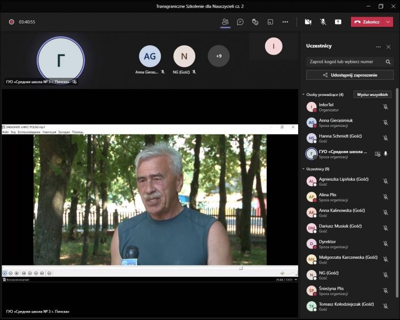
Task: Toggle the microphone in meeting toolbar
Action: pyautogui.click(x=323, y=22)
